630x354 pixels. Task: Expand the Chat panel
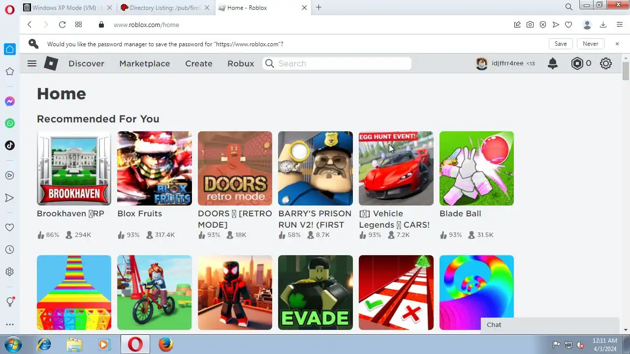550,325
